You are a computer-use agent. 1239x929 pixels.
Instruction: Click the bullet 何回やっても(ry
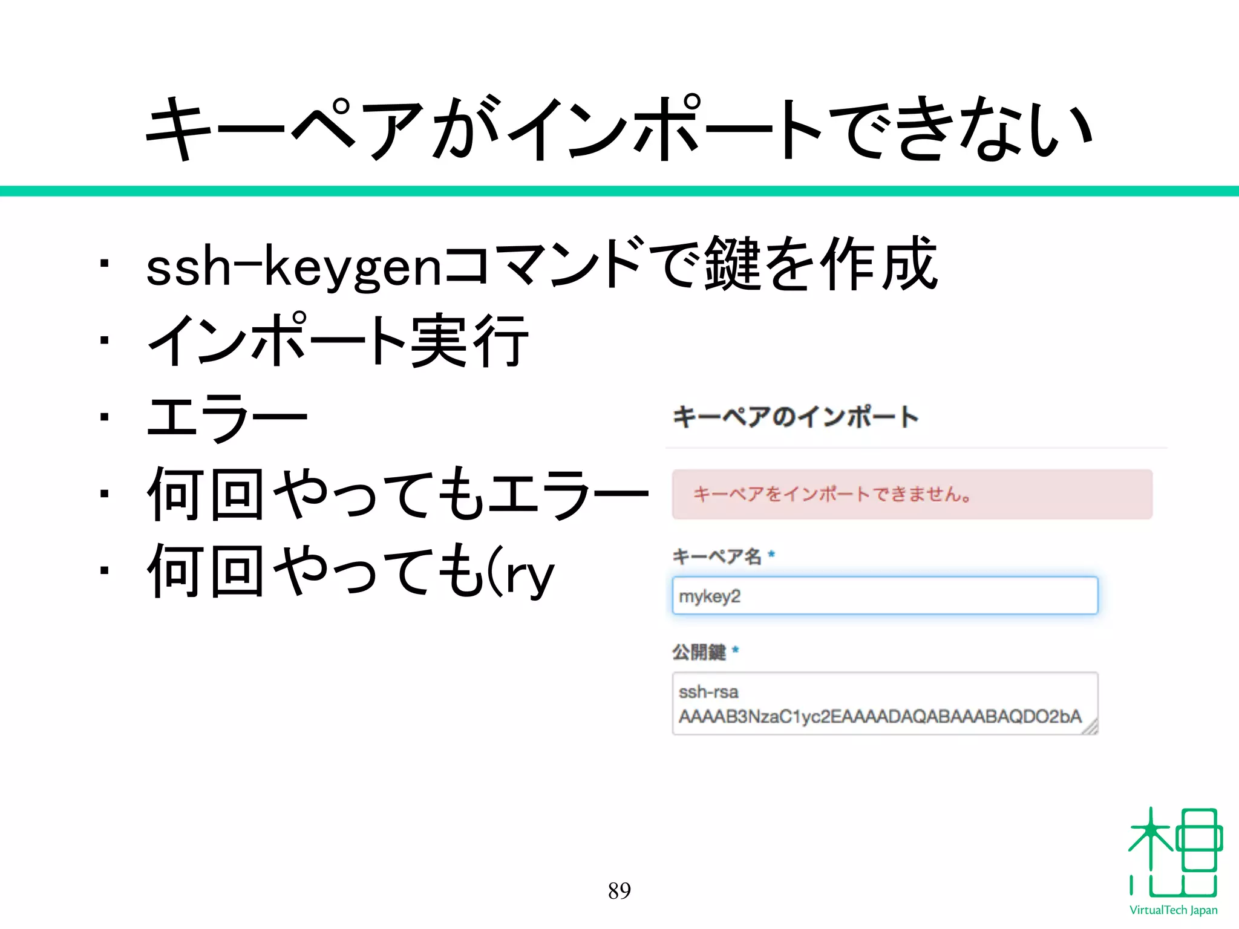point(350,570)
